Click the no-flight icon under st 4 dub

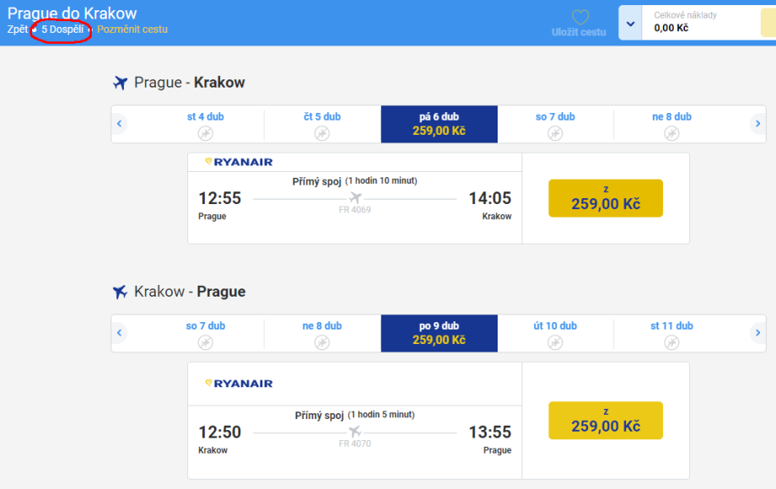(x=205, y=133)
